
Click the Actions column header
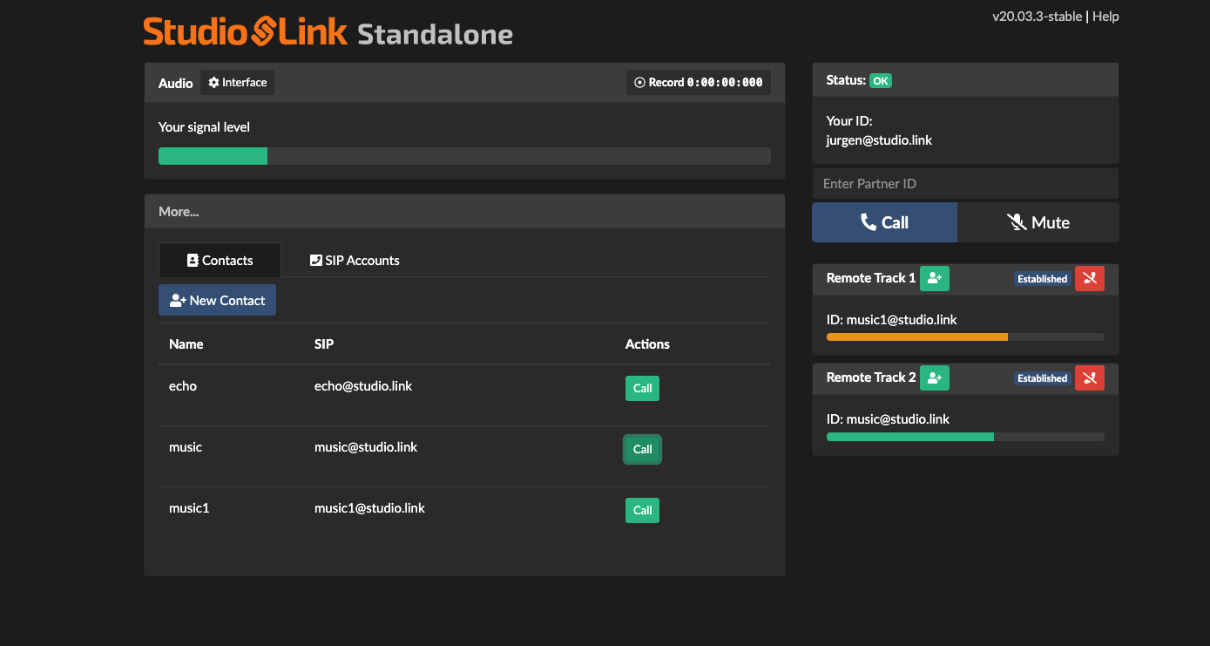coord(647,344)
